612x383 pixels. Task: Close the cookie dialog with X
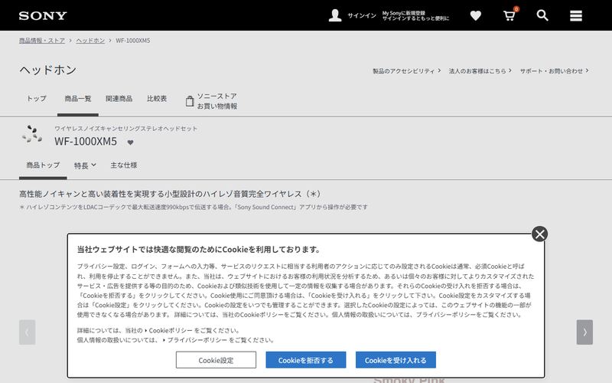point(540,234)
